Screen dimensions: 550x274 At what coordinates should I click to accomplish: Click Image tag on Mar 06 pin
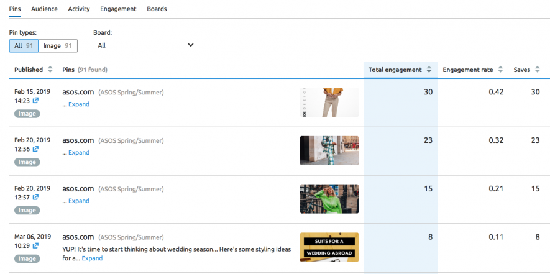(27, 259)
